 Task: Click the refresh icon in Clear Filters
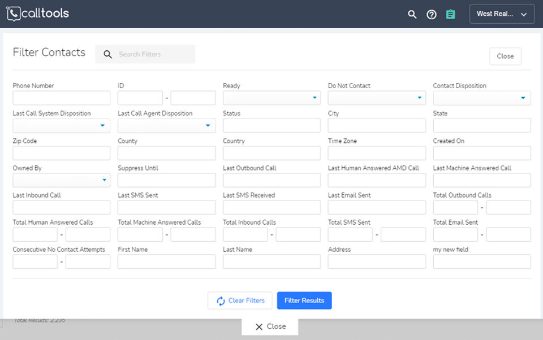[x=221, y=301]
